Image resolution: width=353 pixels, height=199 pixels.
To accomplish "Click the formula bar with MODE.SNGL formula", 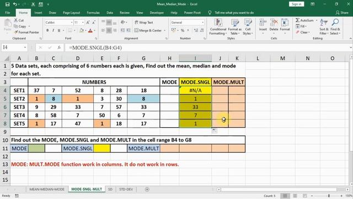I will (x=207, y=48).
